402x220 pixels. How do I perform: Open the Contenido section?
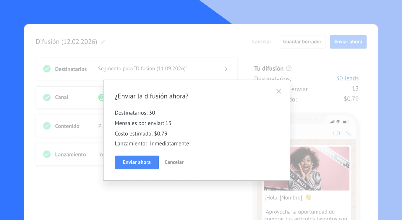coord(67,126)
